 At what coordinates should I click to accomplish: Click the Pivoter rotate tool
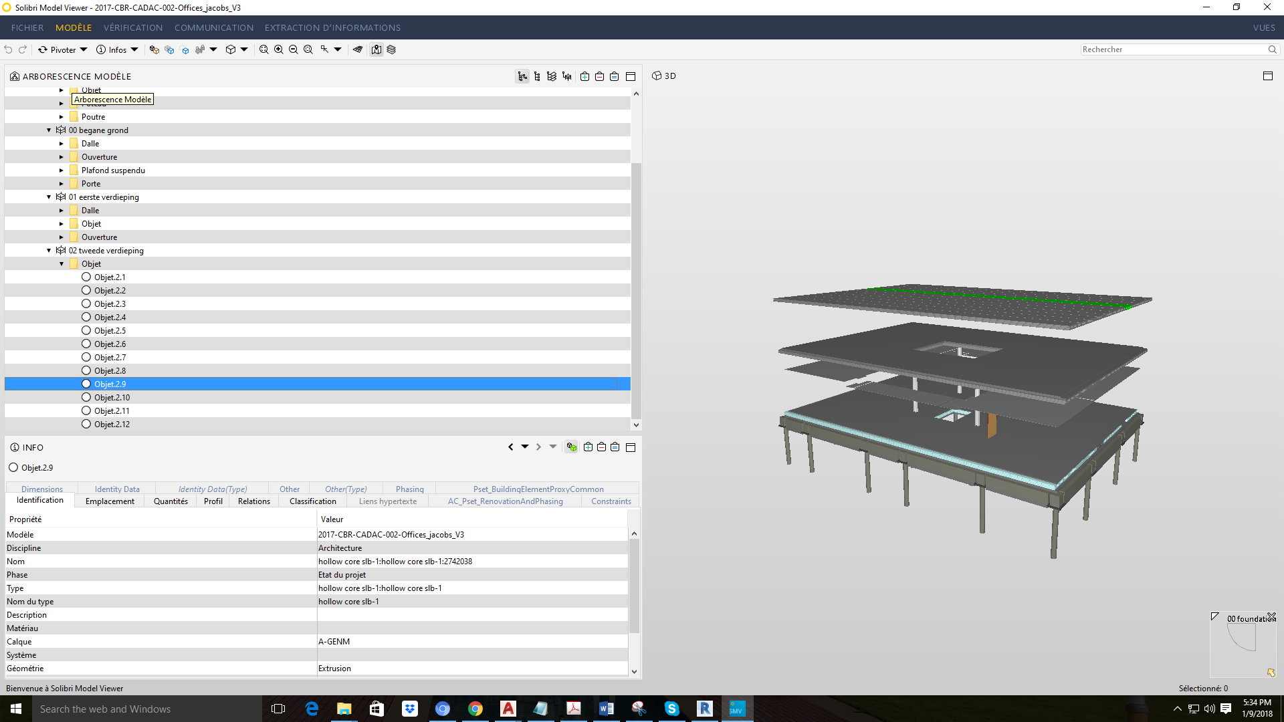[x=58, y=49]
